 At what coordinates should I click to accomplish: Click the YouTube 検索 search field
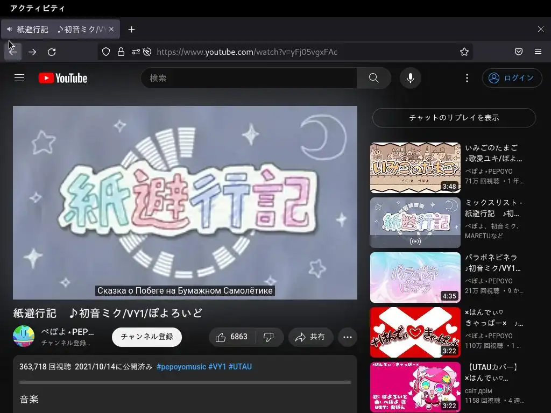tap(249, 78)
